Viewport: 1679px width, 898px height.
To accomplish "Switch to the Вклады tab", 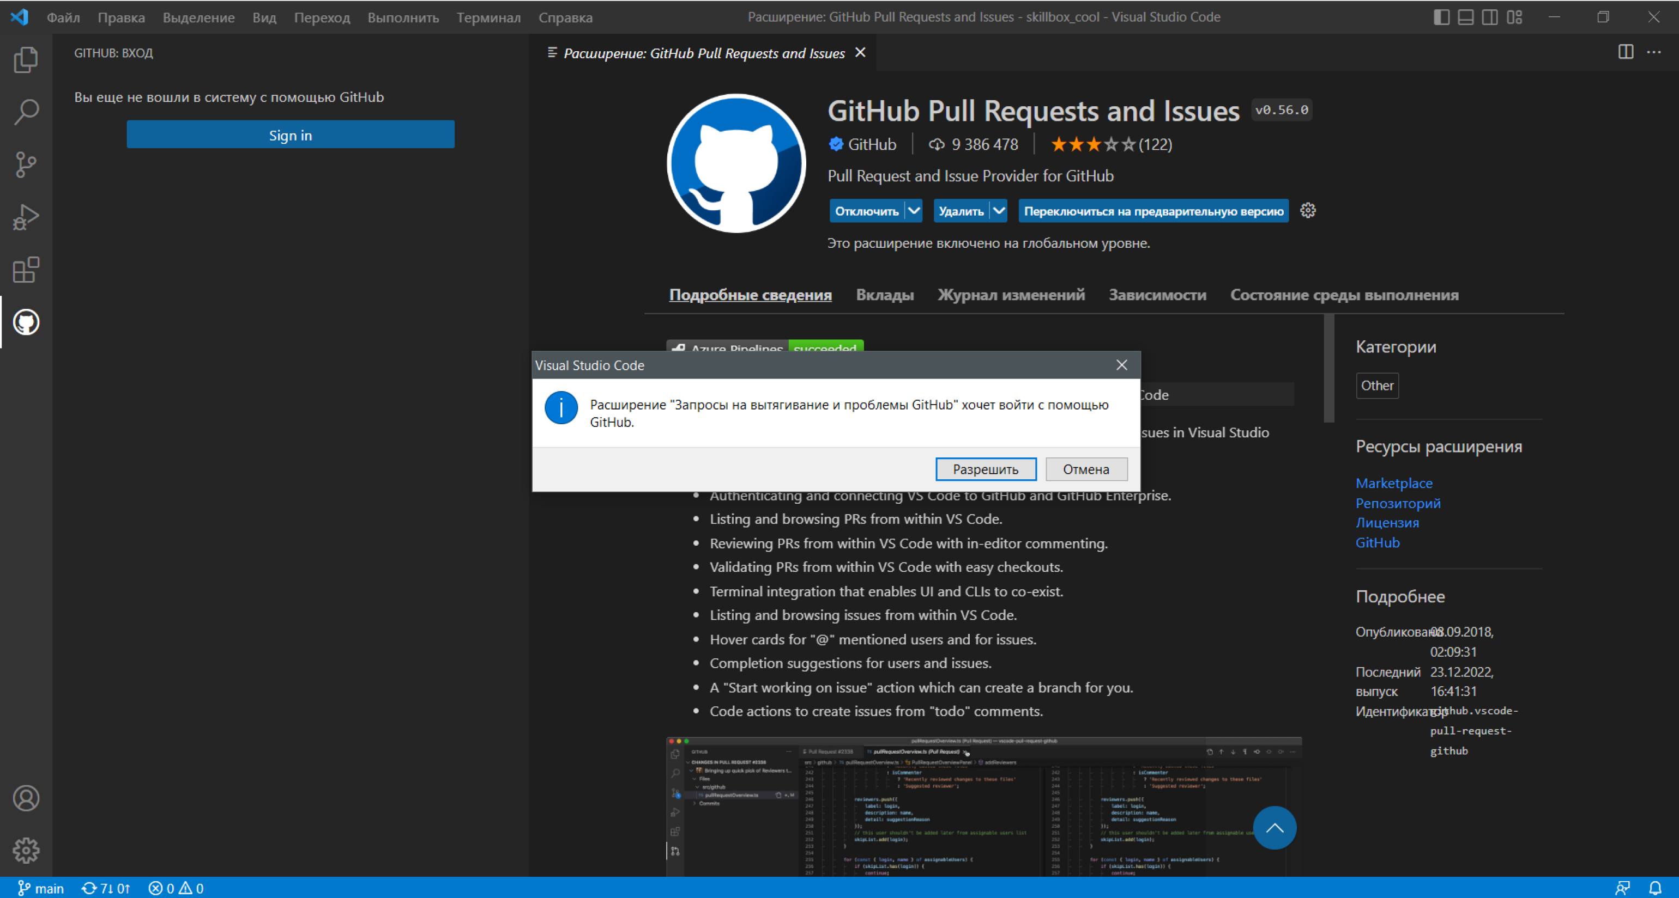I will [884, 295].
